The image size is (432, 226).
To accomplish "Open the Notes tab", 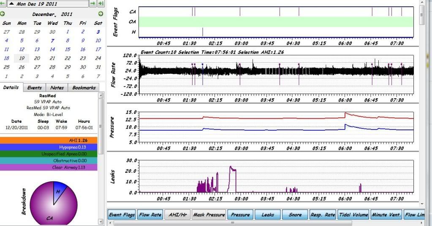I will click(x=57, y=88).
